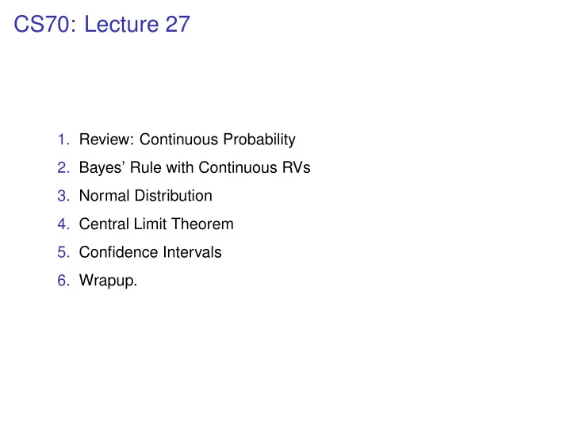This screenshot has height=429, width=571.
Task: Click the word "Lecture" in the slide title
Action: (121, 24)
